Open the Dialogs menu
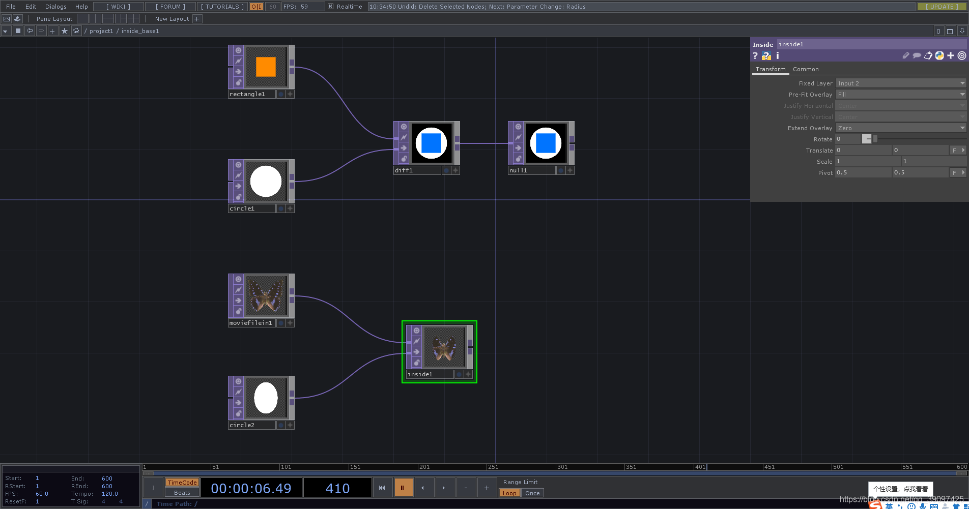This screenshot has height=509, width=969. pos(55,7)
